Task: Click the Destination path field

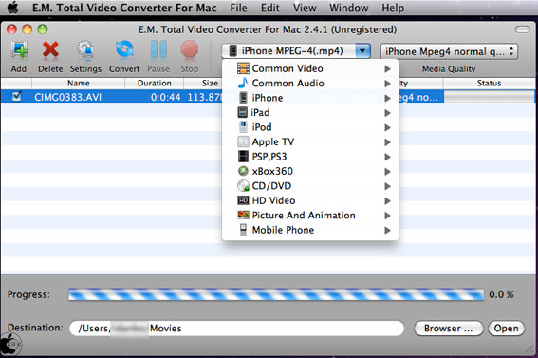Action: [x=237, y=329]
